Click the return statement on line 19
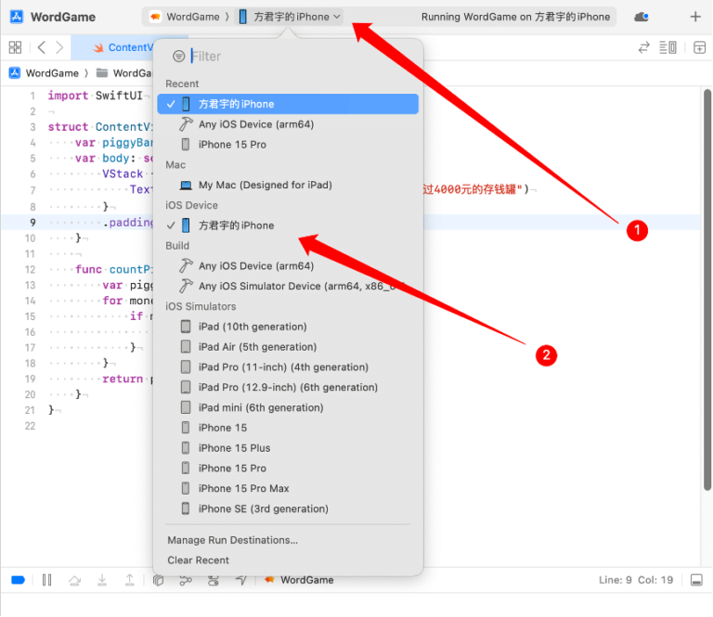The image size is (713, 617). [x=123, y=379]
